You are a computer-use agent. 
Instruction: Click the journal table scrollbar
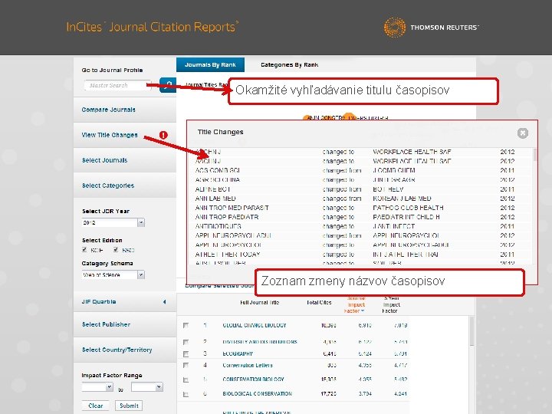click(x=472, y=331)
